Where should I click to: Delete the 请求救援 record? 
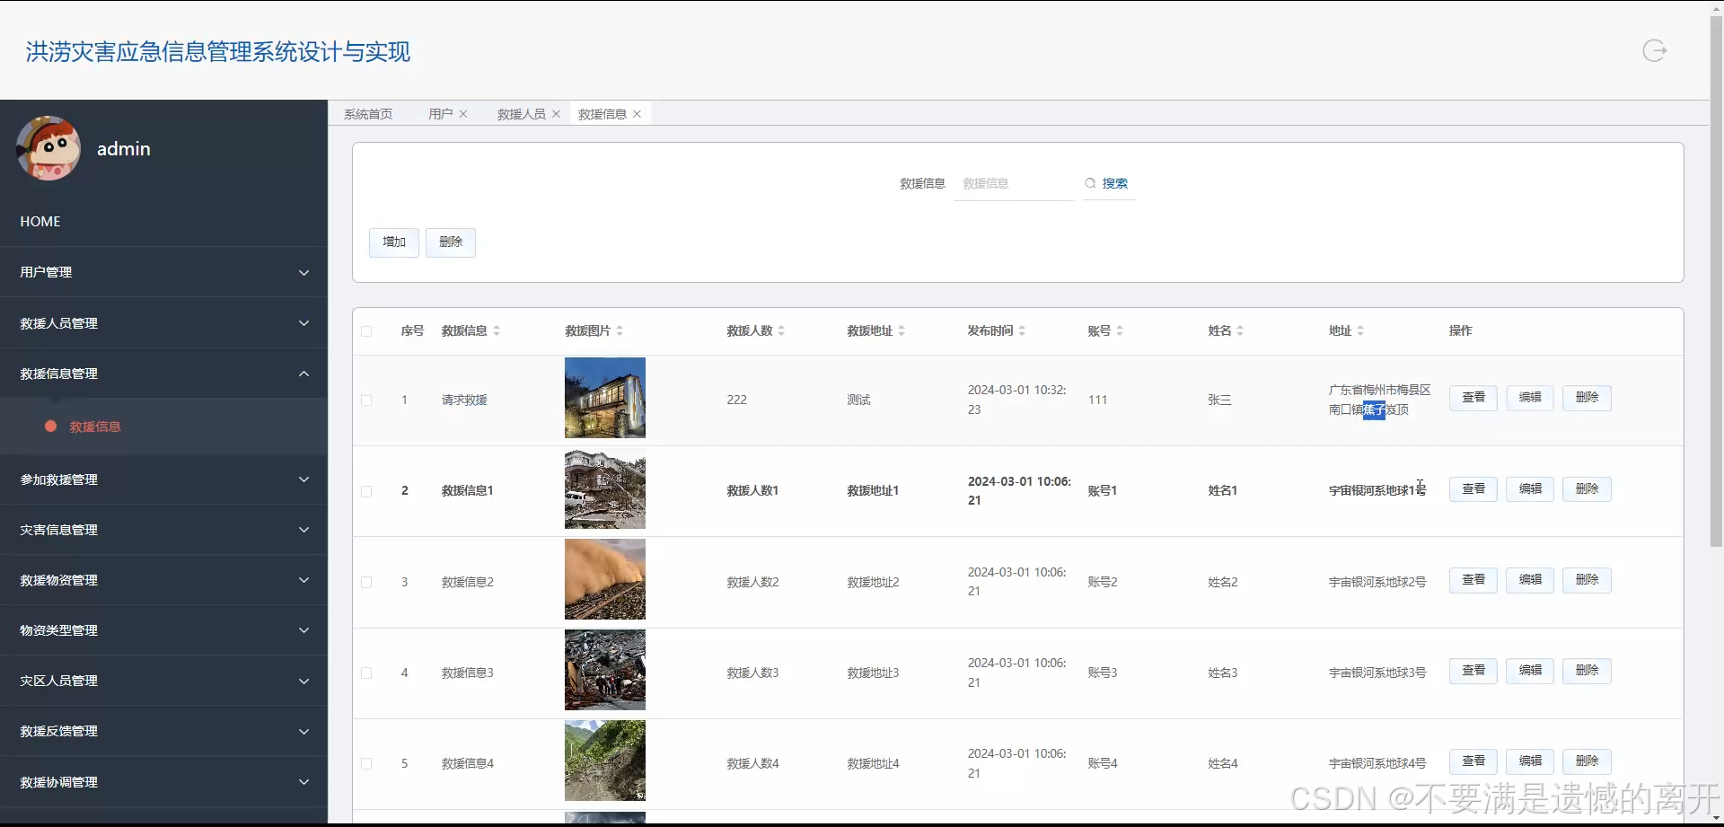click(1587, 398)
